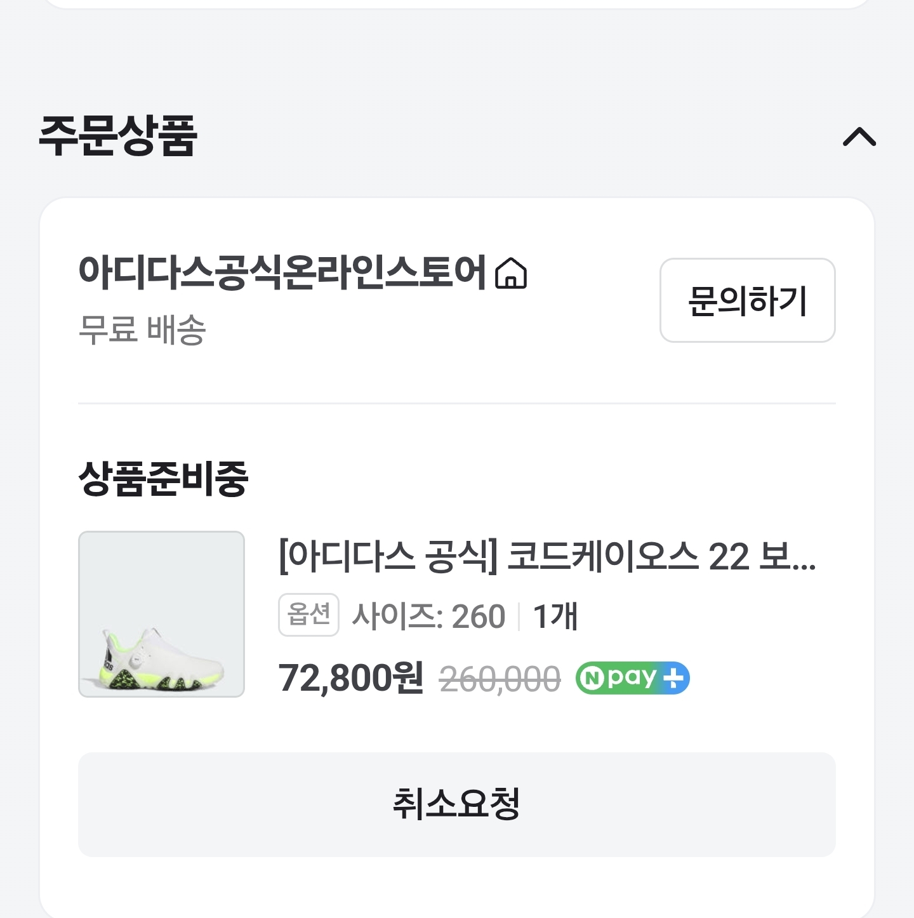Click the 72,800원 price

pos(350,678)
